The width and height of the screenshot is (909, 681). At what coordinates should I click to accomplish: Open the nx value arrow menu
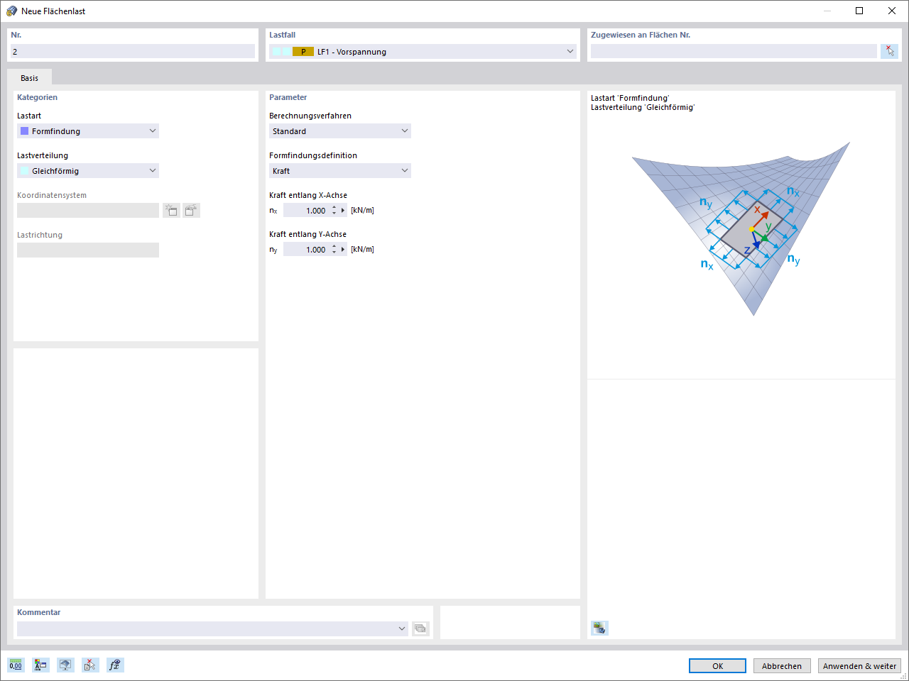(x=343, y=210)
